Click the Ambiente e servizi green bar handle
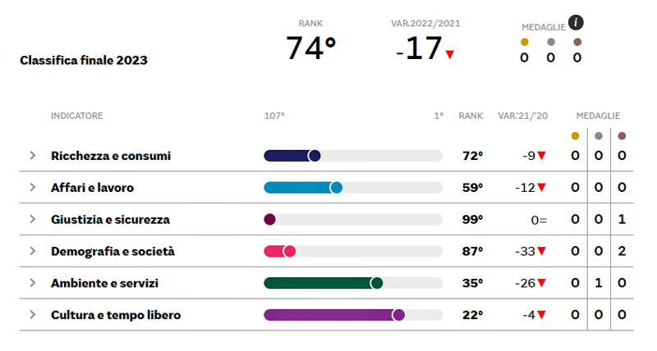Viewport: 657px width, 351px height. coord(377,283)
